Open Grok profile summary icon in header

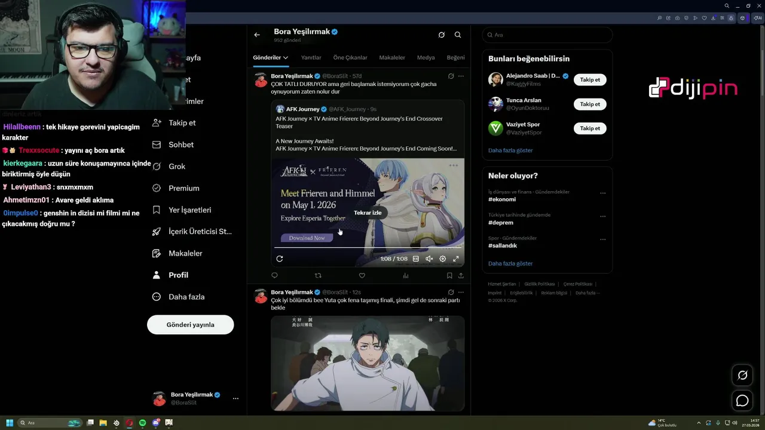[441, 35]
